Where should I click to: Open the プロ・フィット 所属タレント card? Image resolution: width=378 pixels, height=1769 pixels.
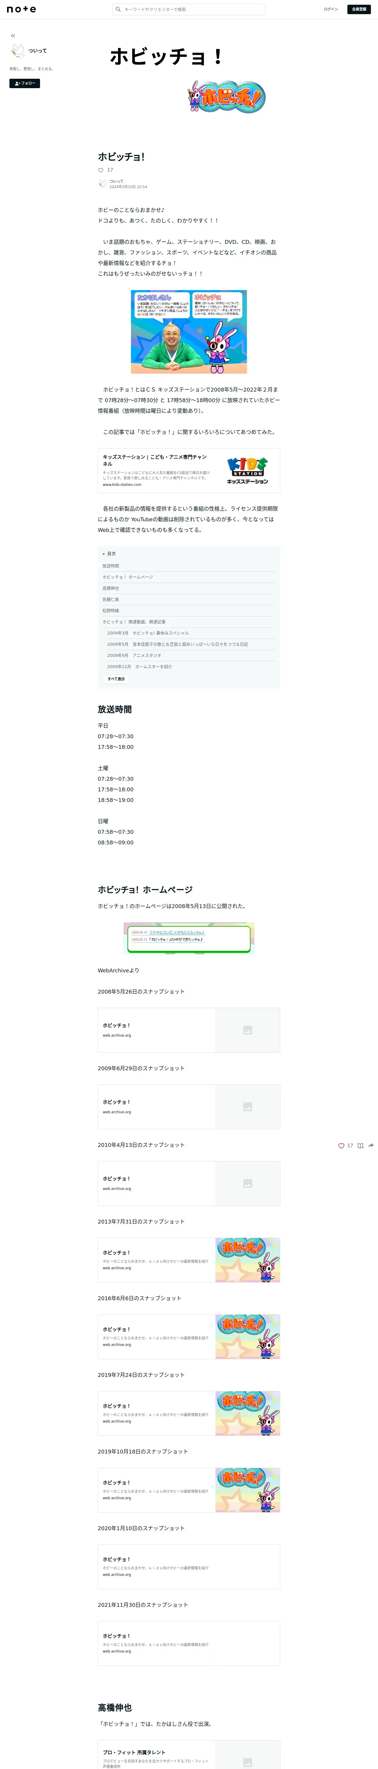(x=189, y=1754)
